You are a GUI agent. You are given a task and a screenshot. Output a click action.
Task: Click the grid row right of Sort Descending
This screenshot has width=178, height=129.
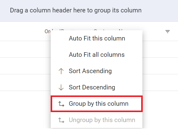160,82
